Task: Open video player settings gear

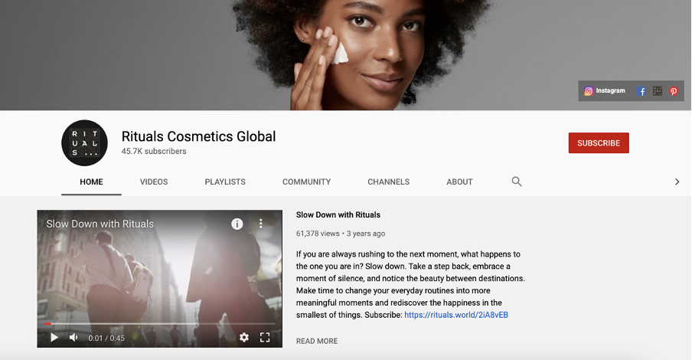Action: (244, 337)
